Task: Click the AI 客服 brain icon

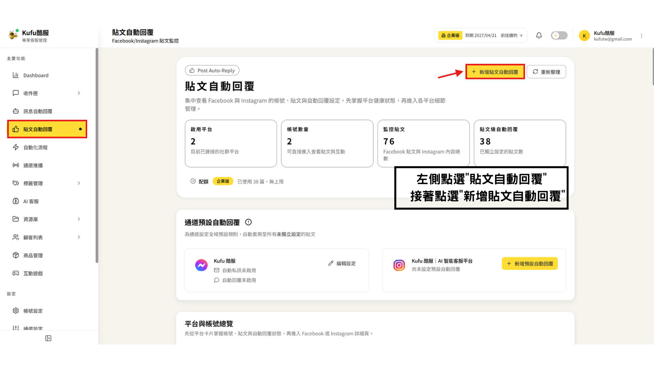Action: pyautogui.click(x=16, y=201)
